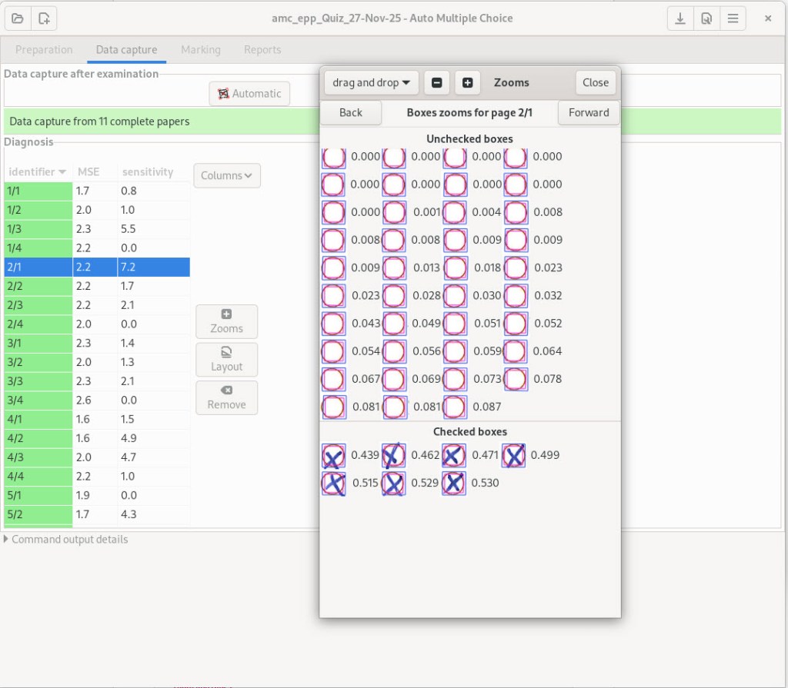Click the new project icon in the toolbar
The height and width of the screenshot is (688, 788).
44,18
